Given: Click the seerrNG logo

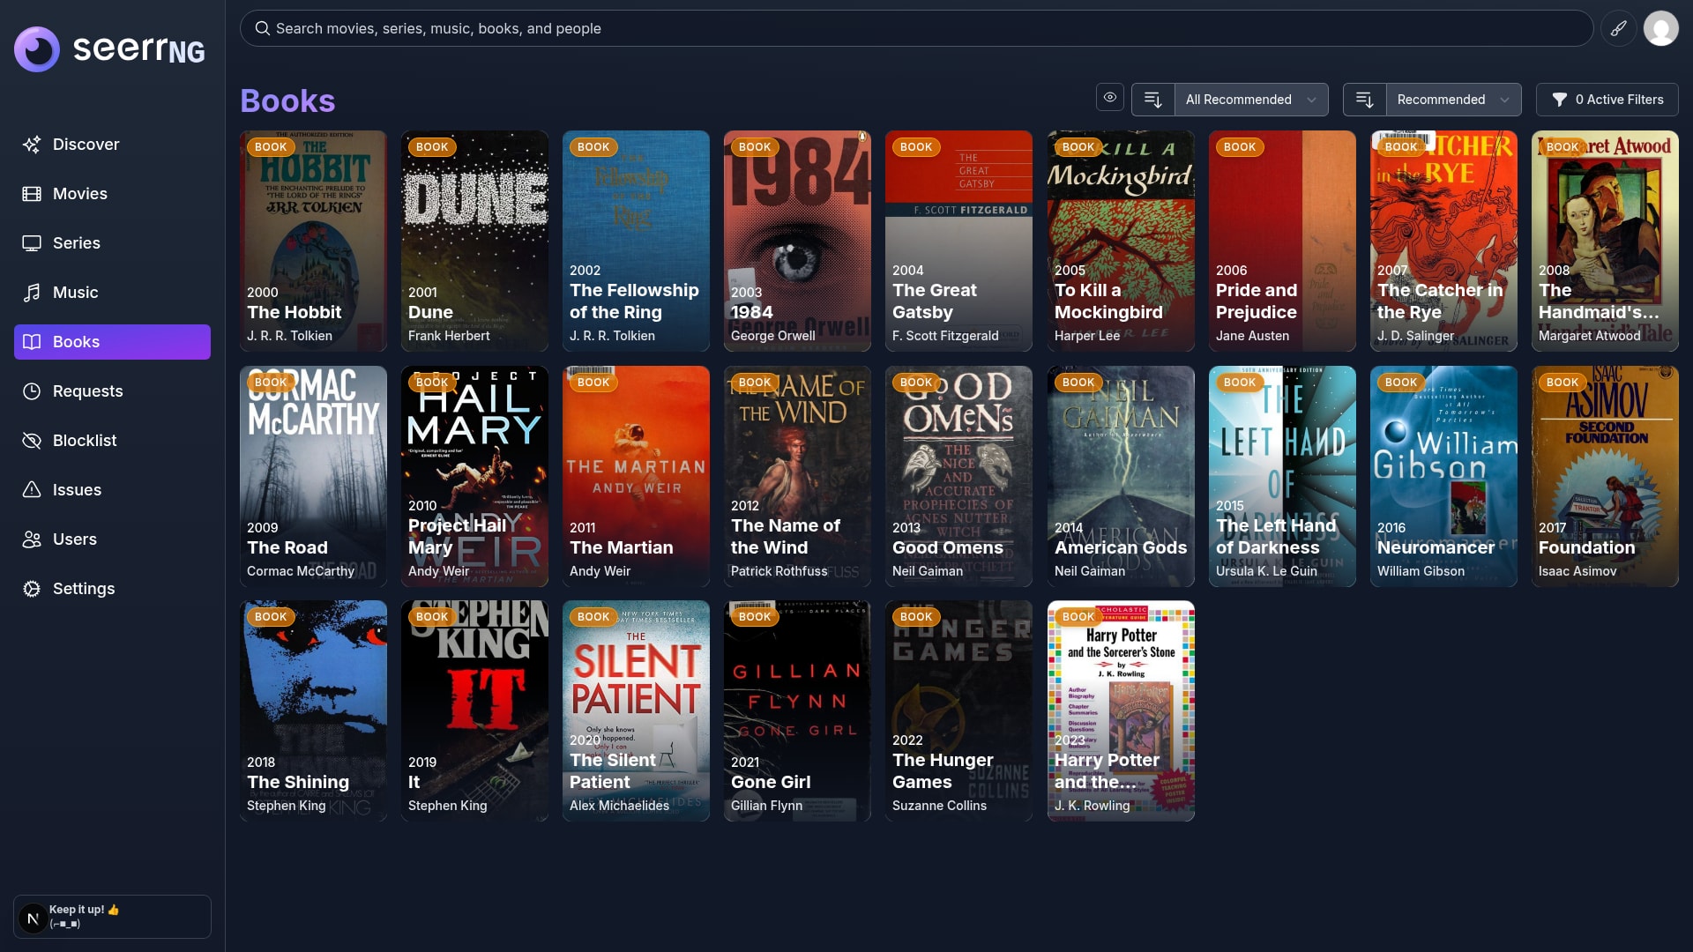Looking at the screenshot, I should point(109,49).
